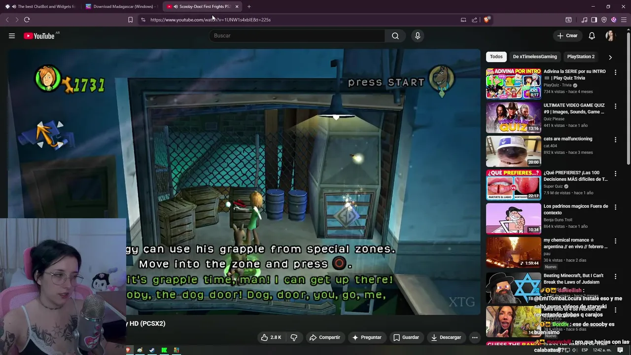Start voice search with microphone icon
The image size is (631, 355).
[418, 35]
